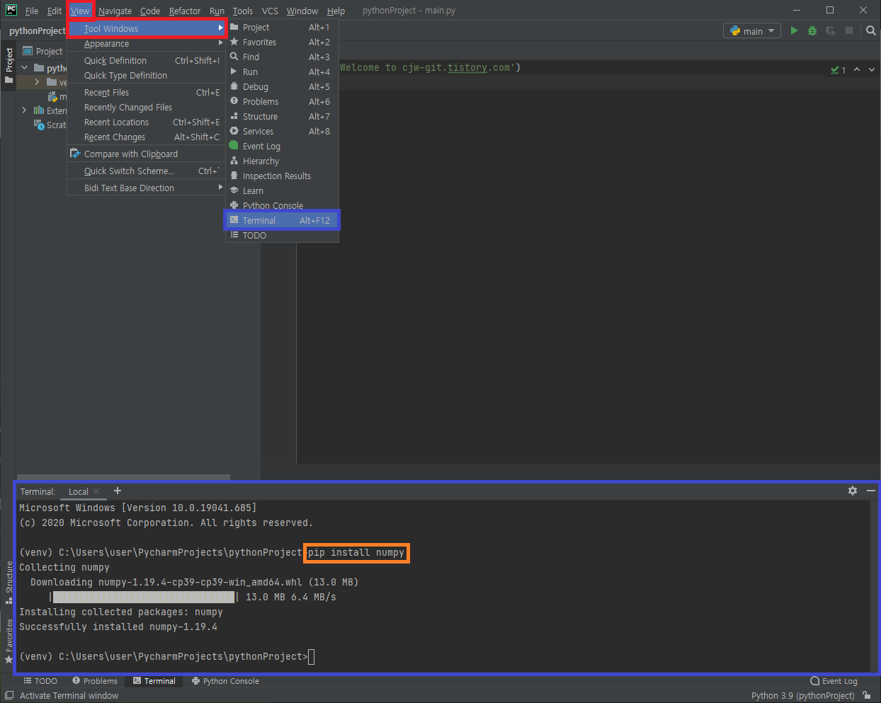
Task: Start debugging with the green bug icon
Action: 812,30
